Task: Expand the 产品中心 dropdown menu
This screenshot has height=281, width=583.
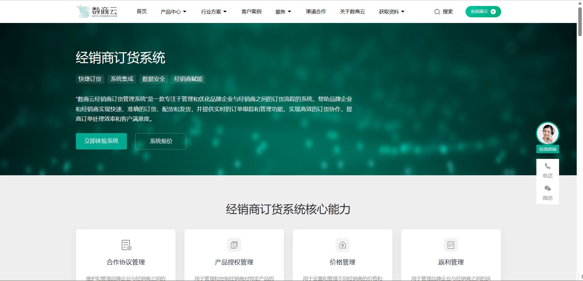Action: pos(174,12)
